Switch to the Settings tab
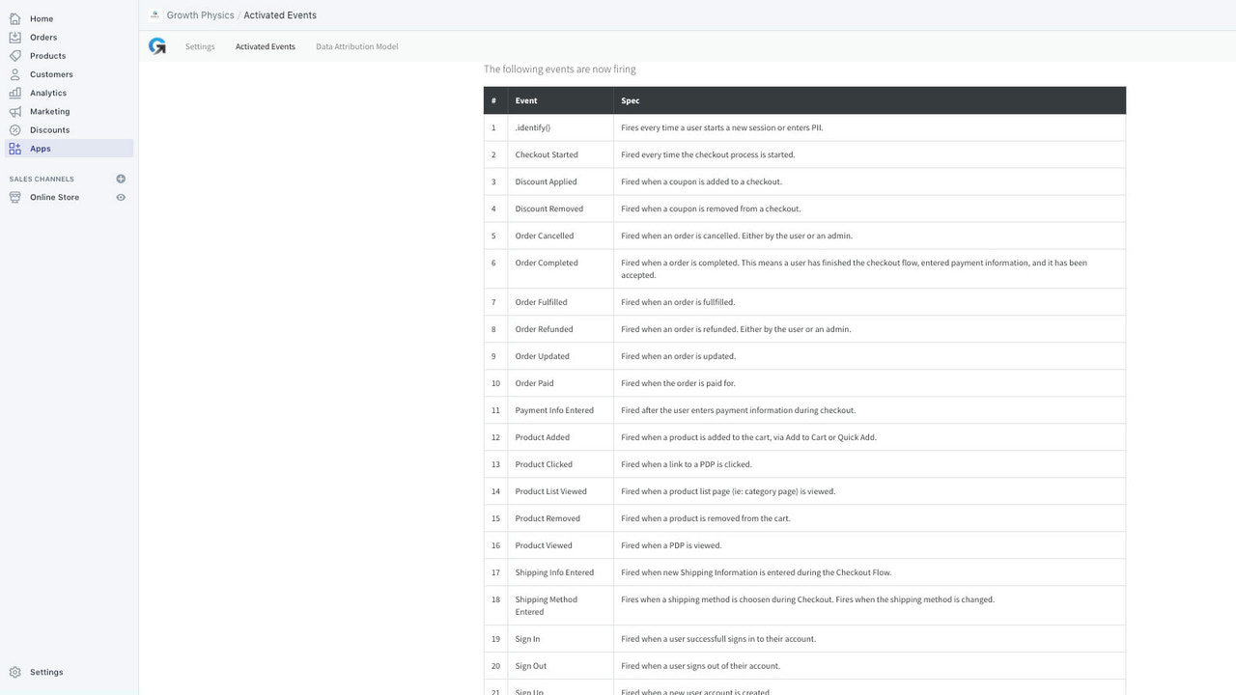1236x695 pixels. [x=200, y=45]
